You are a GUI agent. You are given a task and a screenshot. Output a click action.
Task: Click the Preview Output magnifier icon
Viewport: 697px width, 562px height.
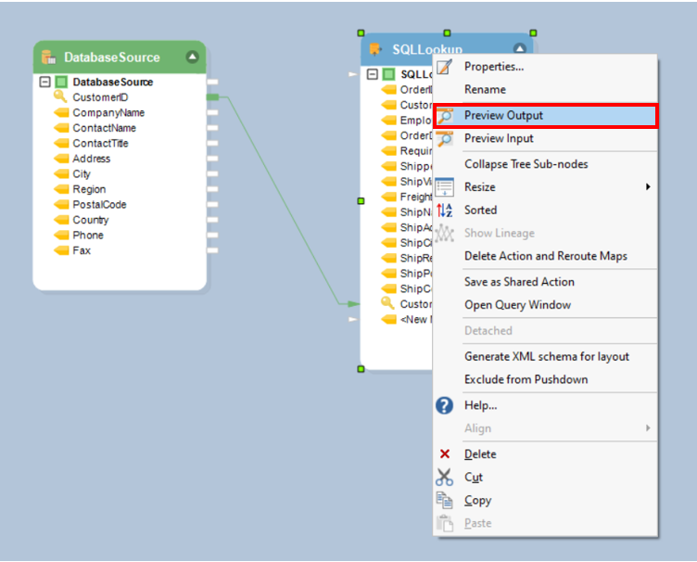(x=445, y=116)
